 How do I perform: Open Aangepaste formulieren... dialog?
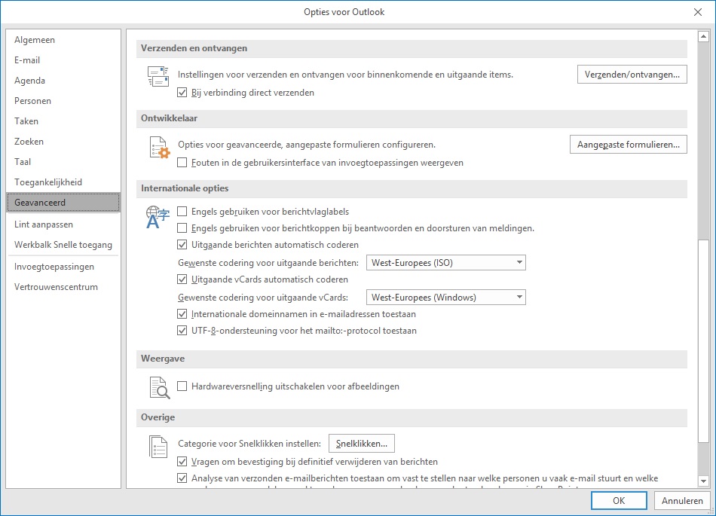pyautogui.click(x=629, y=145)
